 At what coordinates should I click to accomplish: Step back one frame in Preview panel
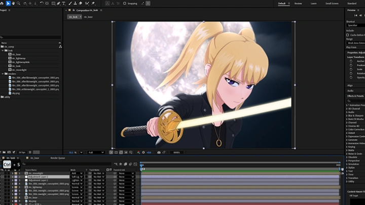[360, 15]
